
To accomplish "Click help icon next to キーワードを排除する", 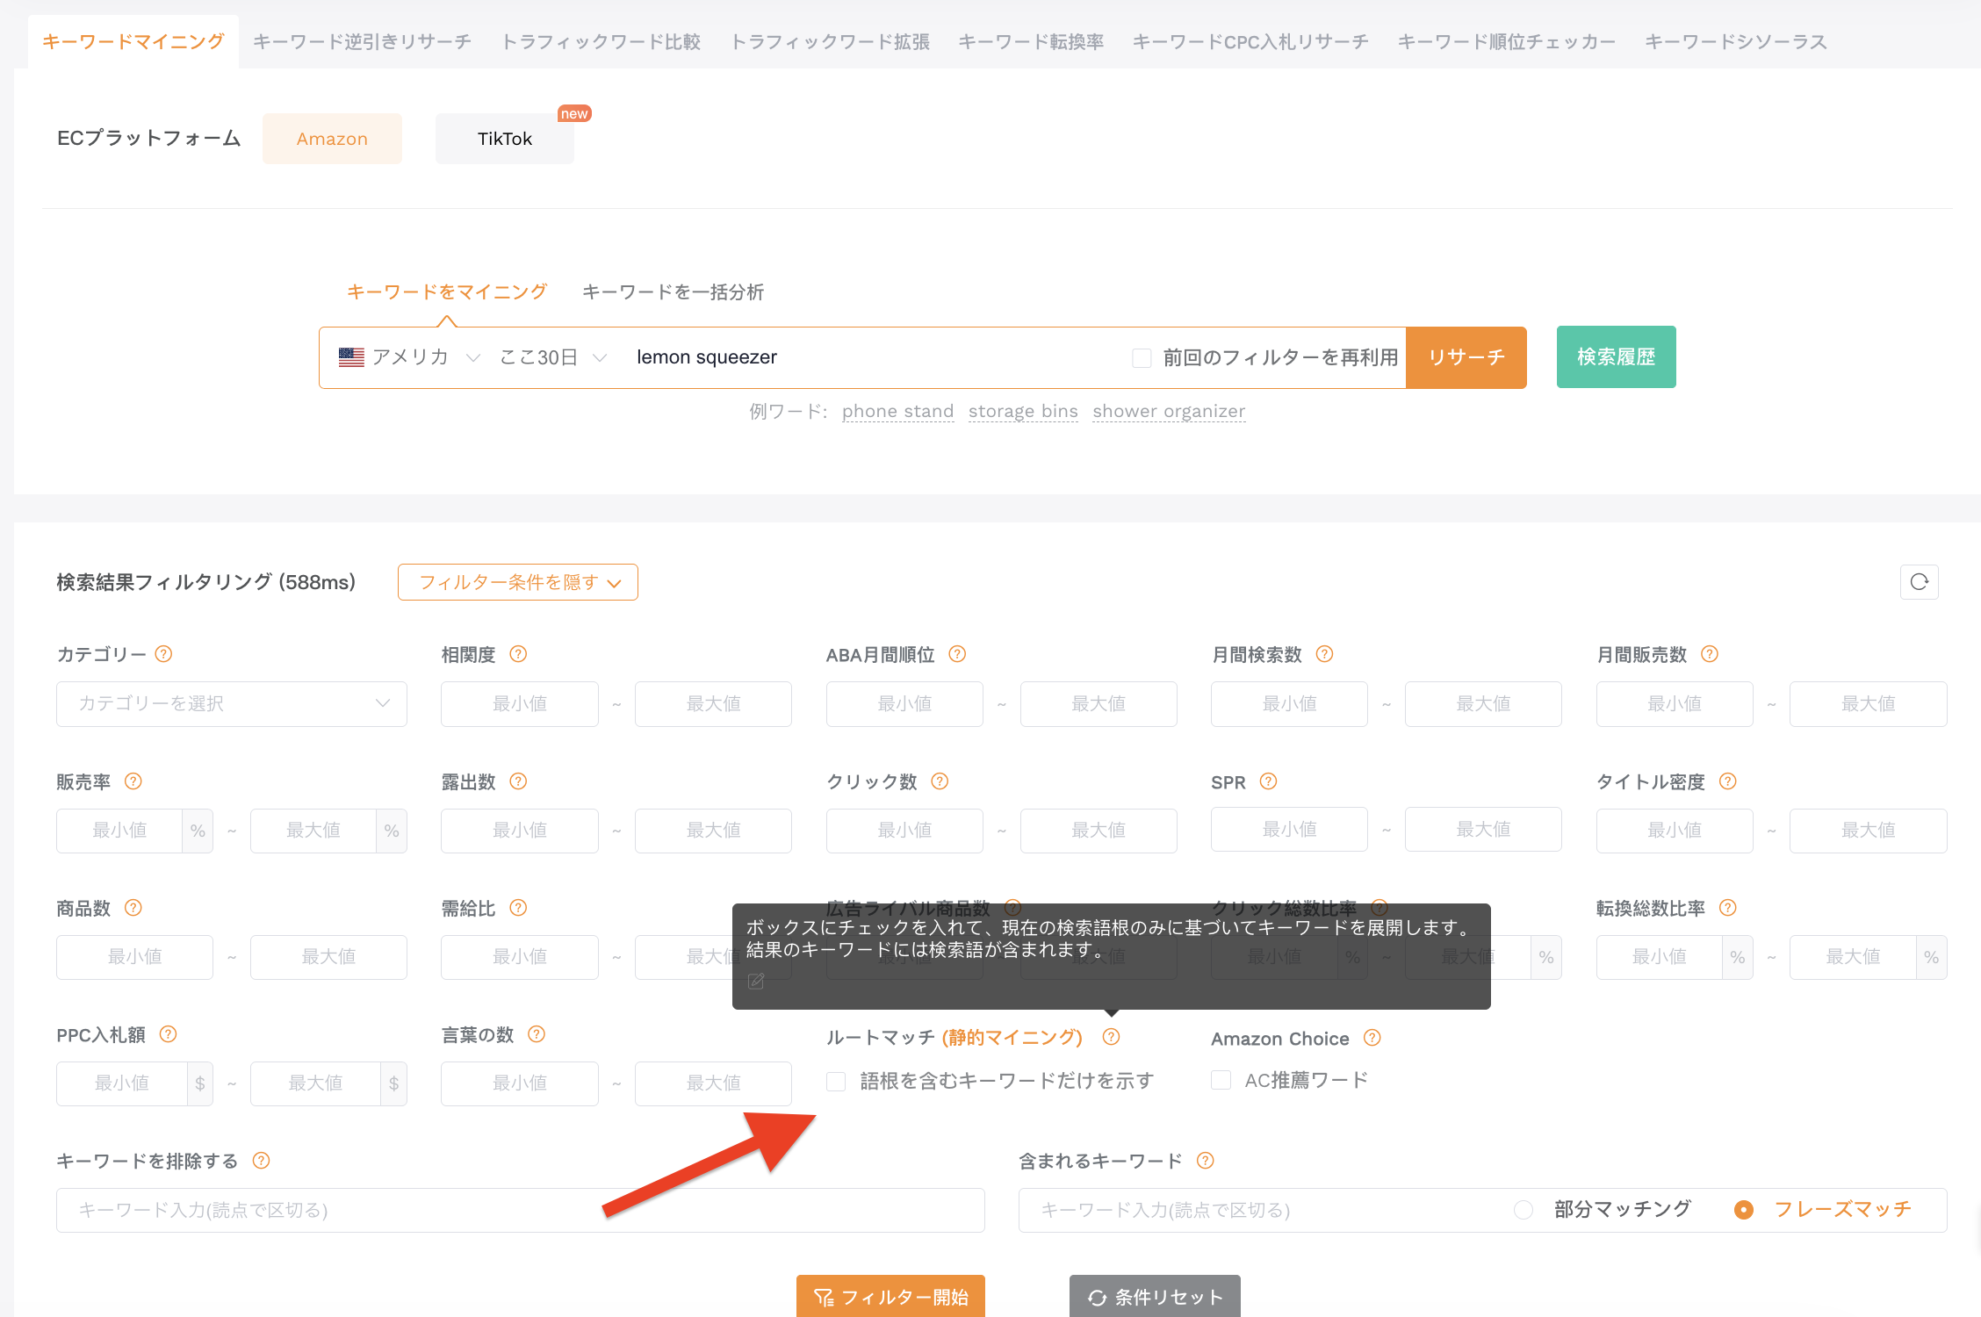I will (x=261, y=1161).
